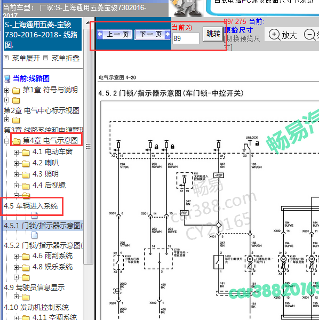Collapse all menus via 菜单折叠
Screen dimensions: 319x320
pos(65,58)
